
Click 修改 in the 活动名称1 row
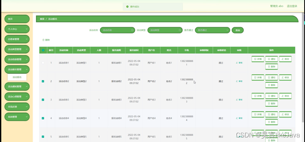(285, 59)
